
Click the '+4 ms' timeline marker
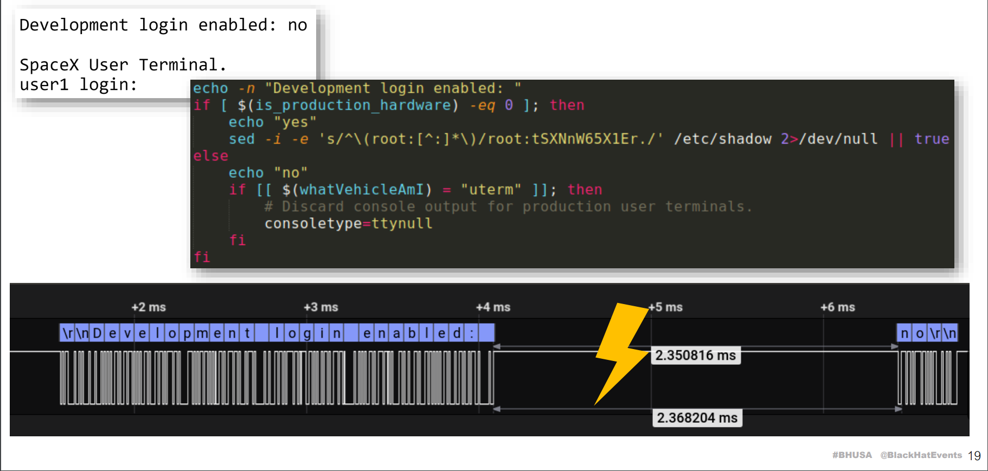coord(493,307)
